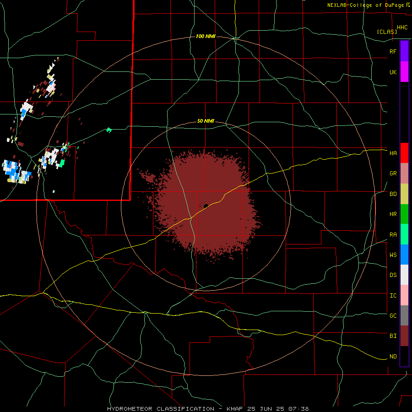412x412 pixels.
Task: Click the purple RF legend swatch
Action: tap(404, 51)
